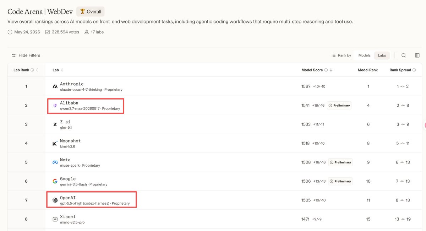Click the 1567 score for Anthropic
This screenshot has height=231, width=426.
click(x=306, y=86)
